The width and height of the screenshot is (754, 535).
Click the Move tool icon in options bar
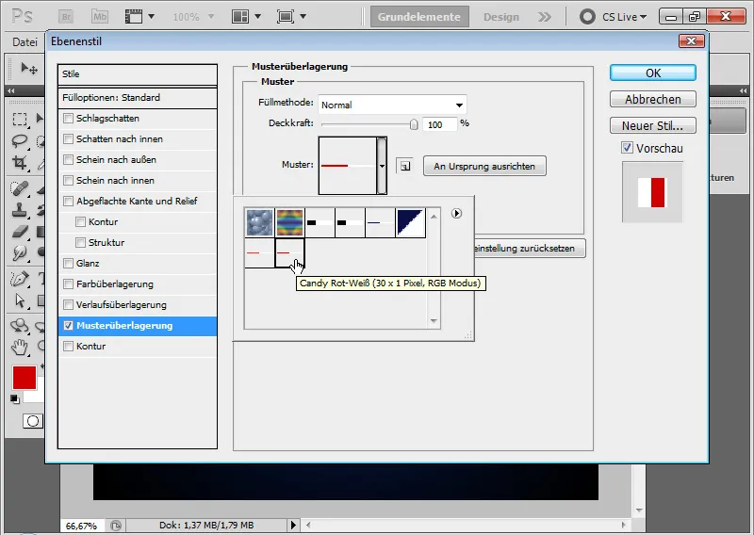[28, 68]
